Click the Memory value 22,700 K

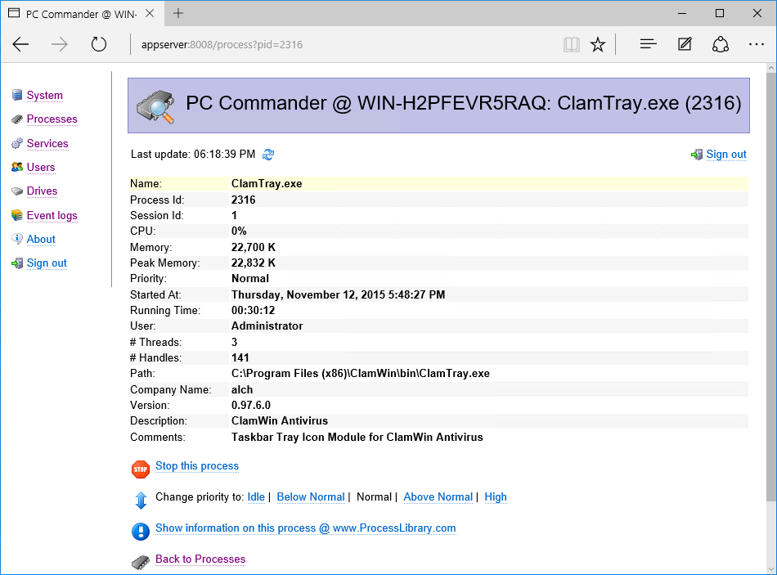[254, 247]
